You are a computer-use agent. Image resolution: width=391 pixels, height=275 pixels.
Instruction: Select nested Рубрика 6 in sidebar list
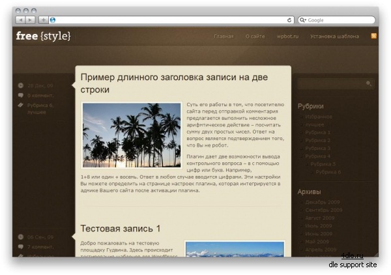[328, 172]
